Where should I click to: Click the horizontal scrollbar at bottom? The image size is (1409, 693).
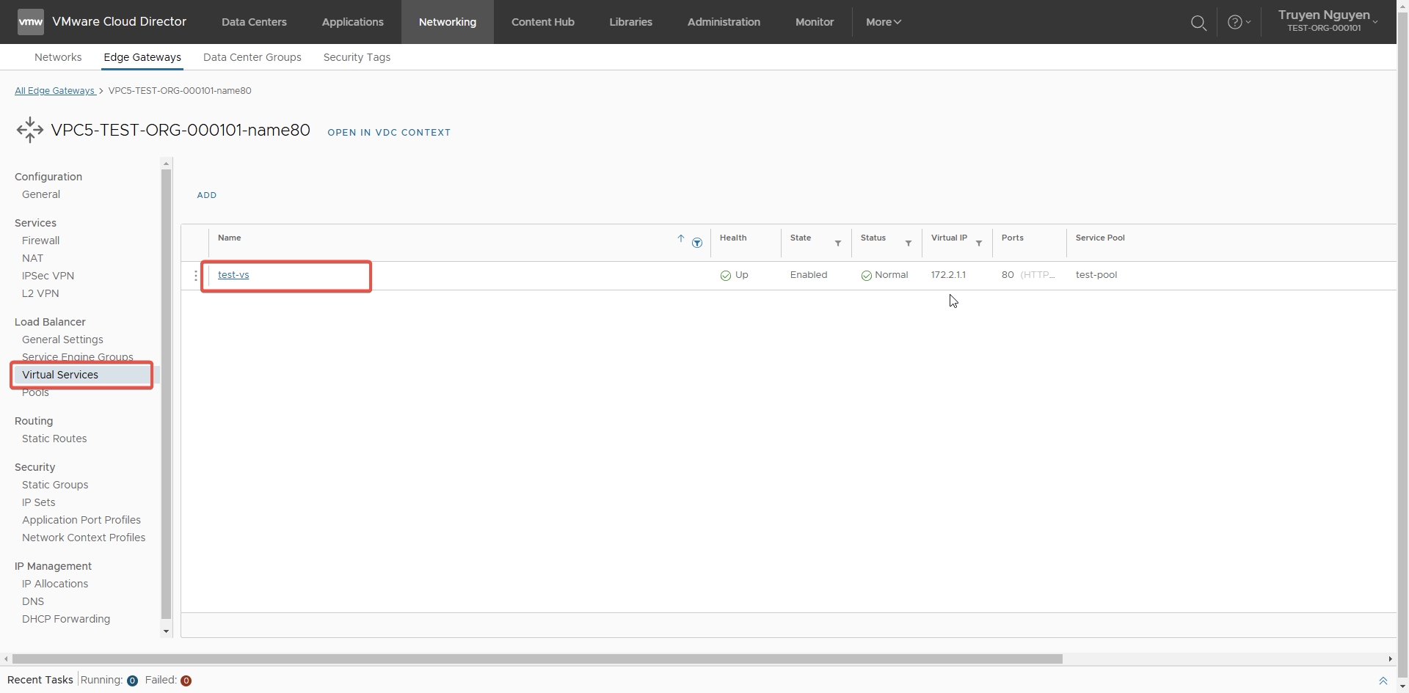tap(537, 659)
